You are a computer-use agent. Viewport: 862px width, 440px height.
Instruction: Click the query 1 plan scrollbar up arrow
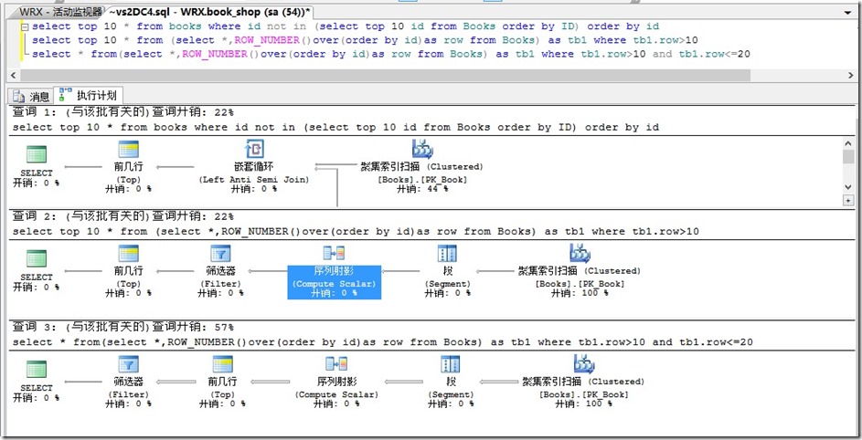coord(847,142)
